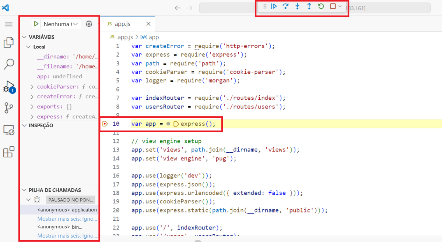Click the inline breakpoint dot on line 10
Viewport: 442px width, 242px height.
168,124
